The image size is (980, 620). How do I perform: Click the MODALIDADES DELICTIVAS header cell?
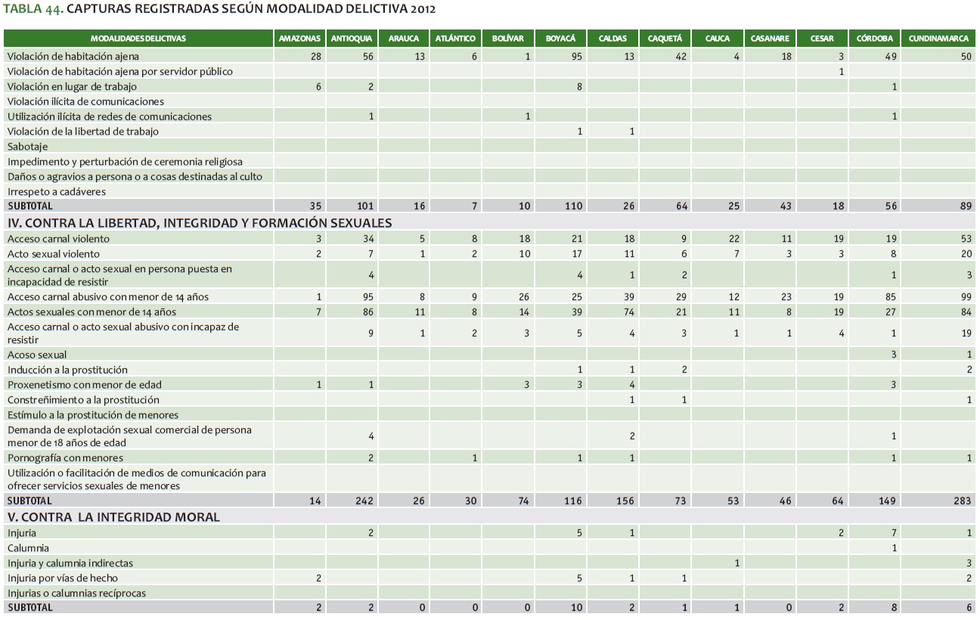click(x=138, y=39)
